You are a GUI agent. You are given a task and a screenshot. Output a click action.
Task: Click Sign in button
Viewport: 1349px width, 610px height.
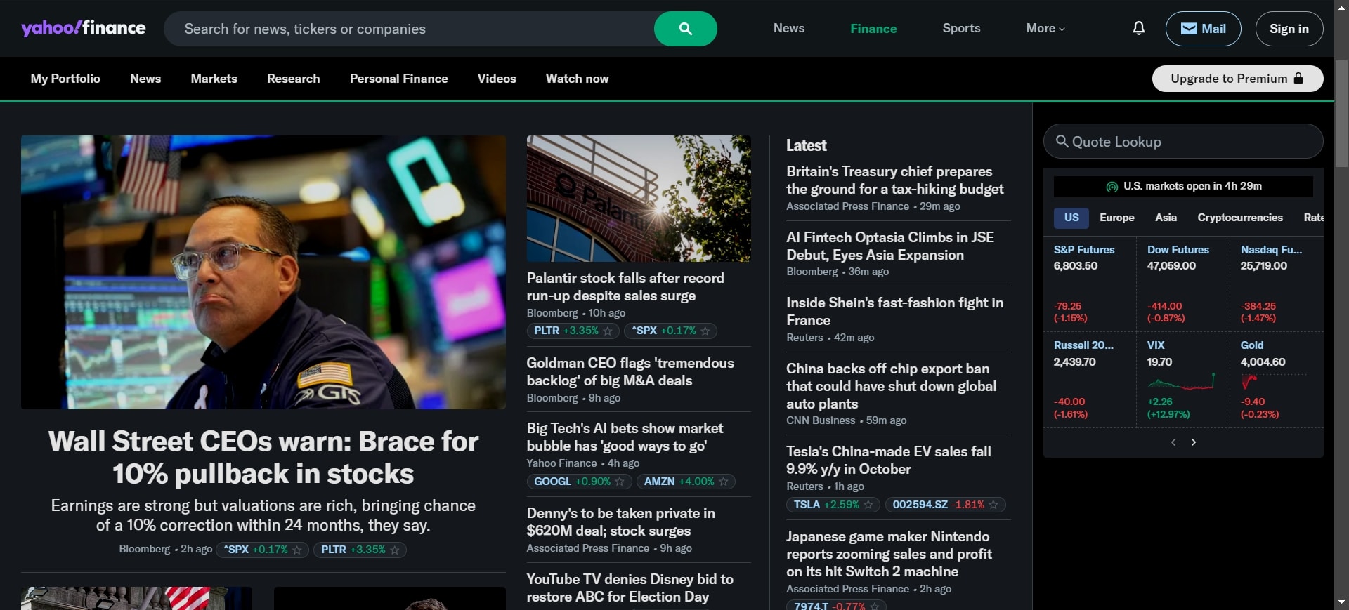(x=1289, y=29)
